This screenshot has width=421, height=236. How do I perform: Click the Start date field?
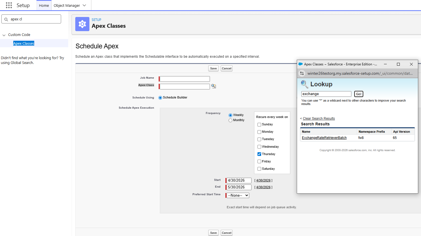[x=239, y=181]
